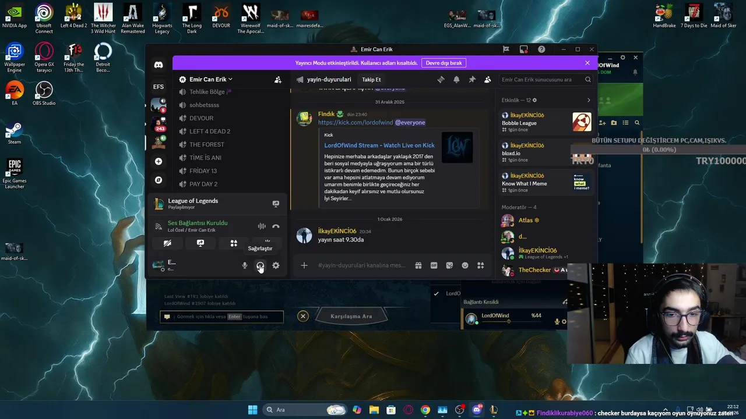Cancel the lobby with the League X button
746x419 pixels.
tap(303, 316)
